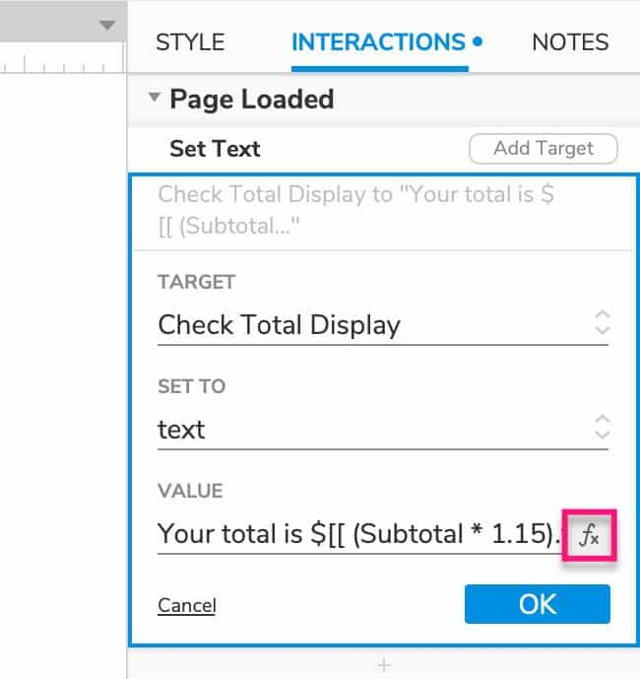Switch to the STYLE tab
640x679 pixels.
tap(190, 42)
